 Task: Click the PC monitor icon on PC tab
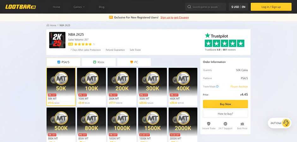[132, 62]
